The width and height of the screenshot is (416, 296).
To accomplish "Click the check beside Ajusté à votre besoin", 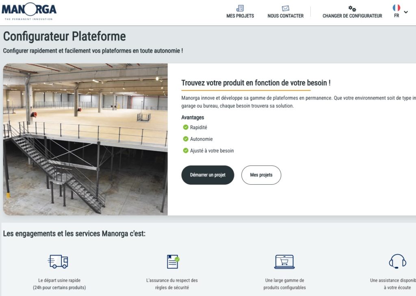I will 185,150.
